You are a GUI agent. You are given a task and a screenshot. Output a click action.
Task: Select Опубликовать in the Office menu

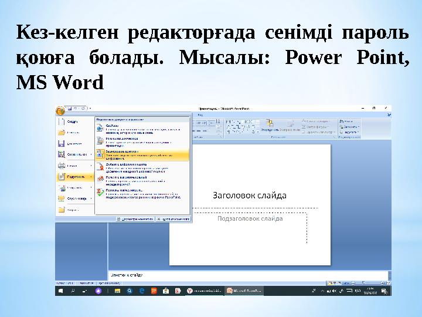point(75,198)
